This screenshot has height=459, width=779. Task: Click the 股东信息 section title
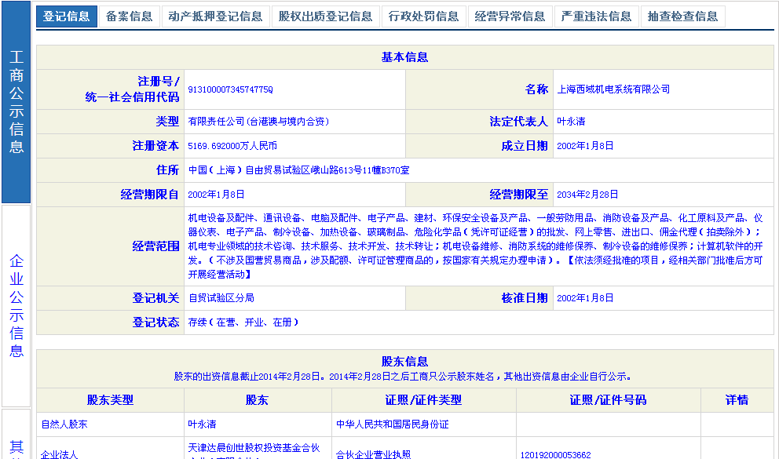tap(404, 362)
